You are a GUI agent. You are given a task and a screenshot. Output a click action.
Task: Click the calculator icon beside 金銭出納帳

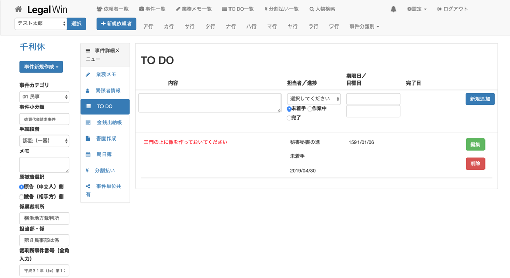[x=88, y=123]
